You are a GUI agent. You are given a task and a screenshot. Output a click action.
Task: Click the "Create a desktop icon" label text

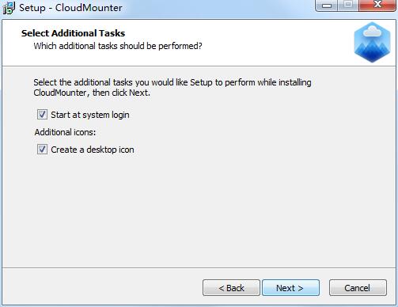pos(93,150)
